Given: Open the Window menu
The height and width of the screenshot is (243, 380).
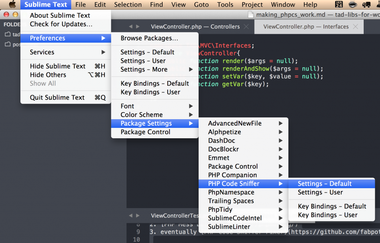Looking at the screenshot, I should [283, 4].
